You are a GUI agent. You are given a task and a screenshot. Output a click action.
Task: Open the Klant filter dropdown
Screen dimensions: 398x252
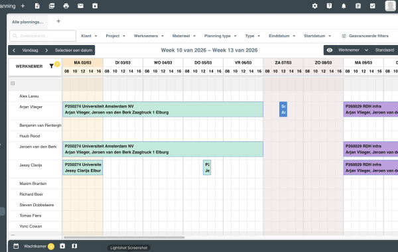pos(89,36)
